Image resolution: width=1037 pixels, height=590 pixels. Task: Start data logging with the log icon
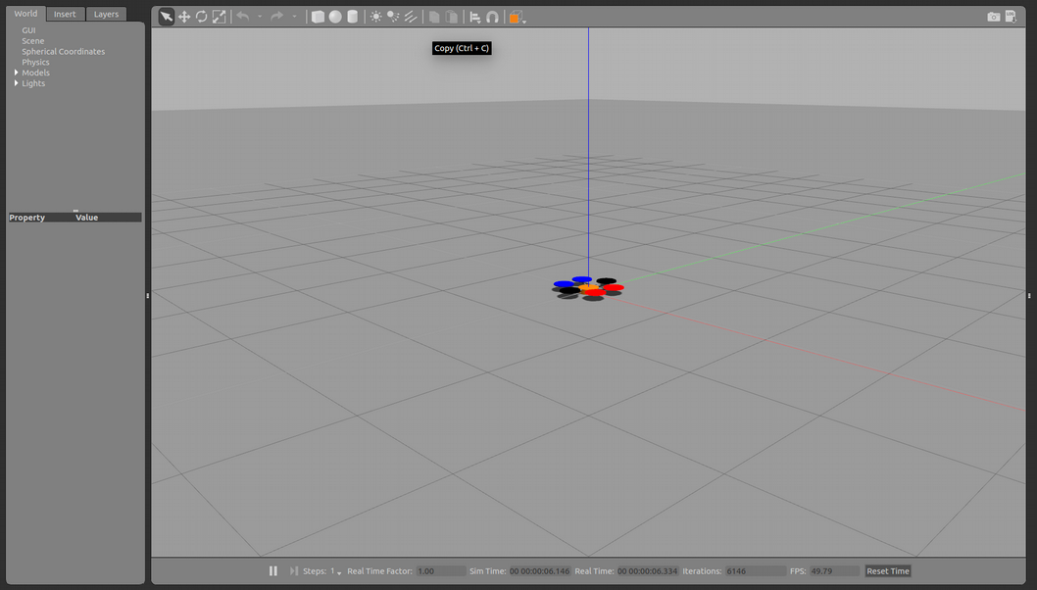(x=1011, y=16)
